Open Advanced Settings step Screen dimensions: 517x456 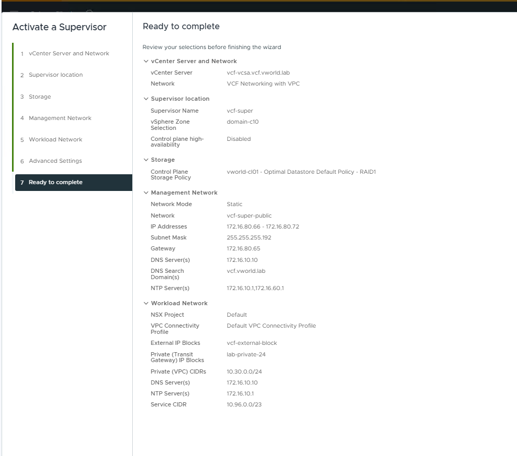pos(55,161)
